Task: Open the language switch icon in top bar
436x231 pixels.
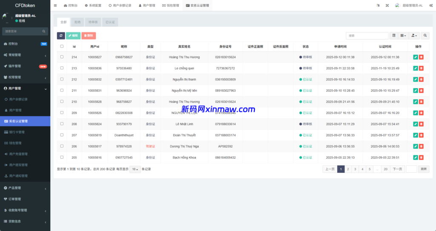Action: [378, 6]
